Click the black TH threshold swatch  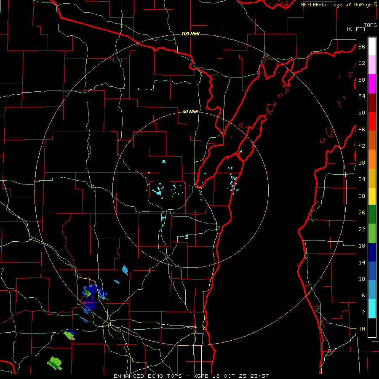click(372, 328)
